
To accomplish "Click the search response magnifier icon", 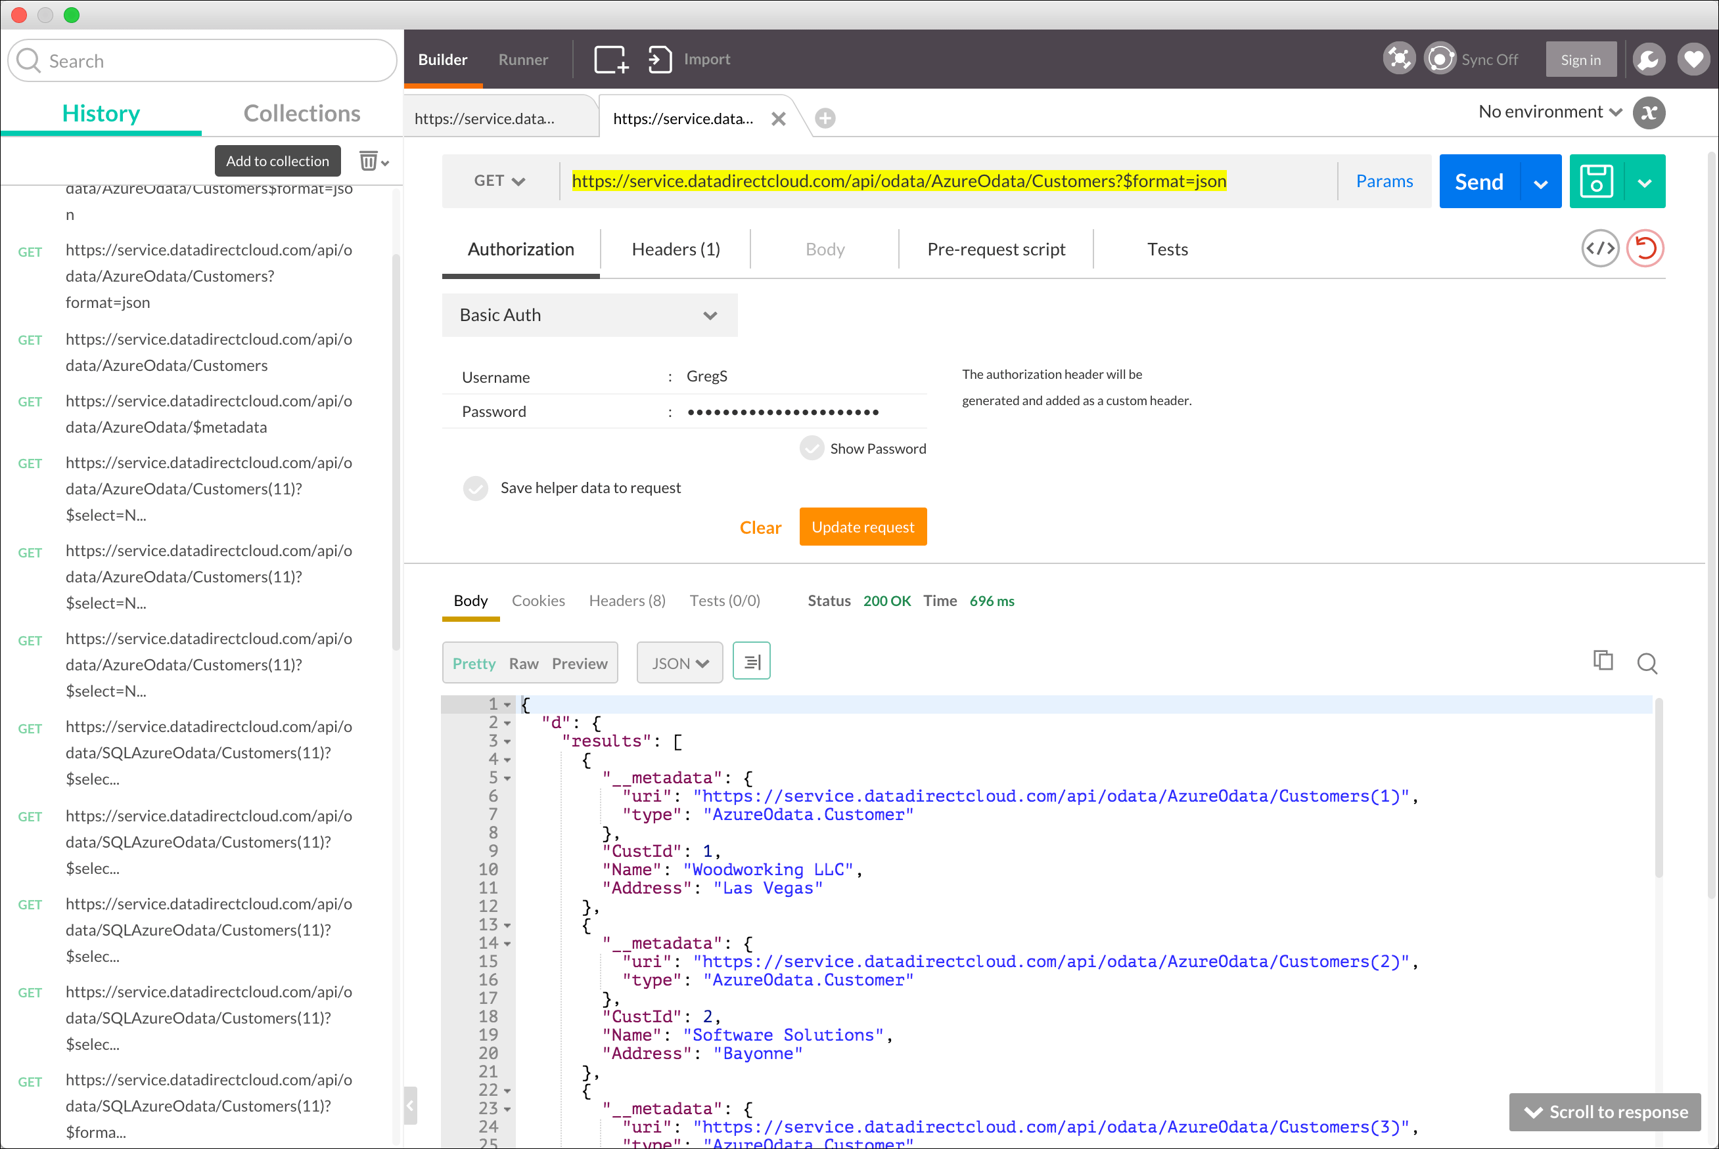I will tap(1647, 663).
